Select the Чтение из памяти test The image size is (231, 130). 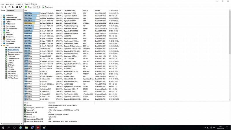14,48
